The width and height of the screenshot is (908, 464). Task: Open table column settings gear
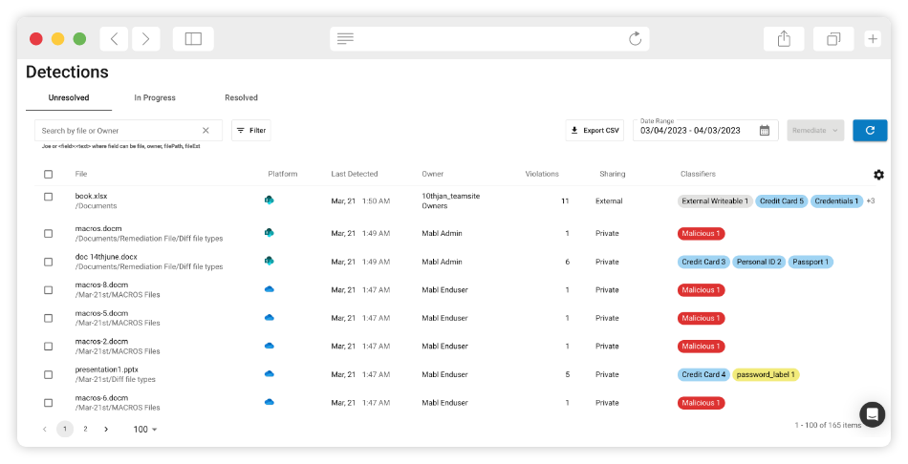tap(878, 175)
